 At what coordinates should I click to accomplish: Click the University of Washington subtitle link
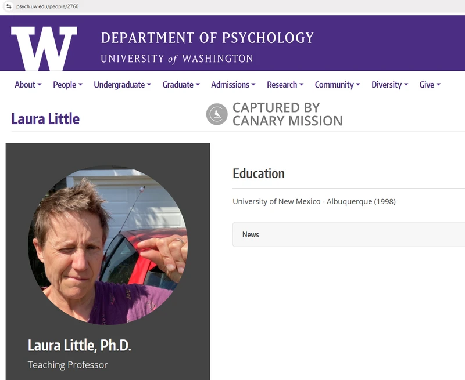click(177, 59)
